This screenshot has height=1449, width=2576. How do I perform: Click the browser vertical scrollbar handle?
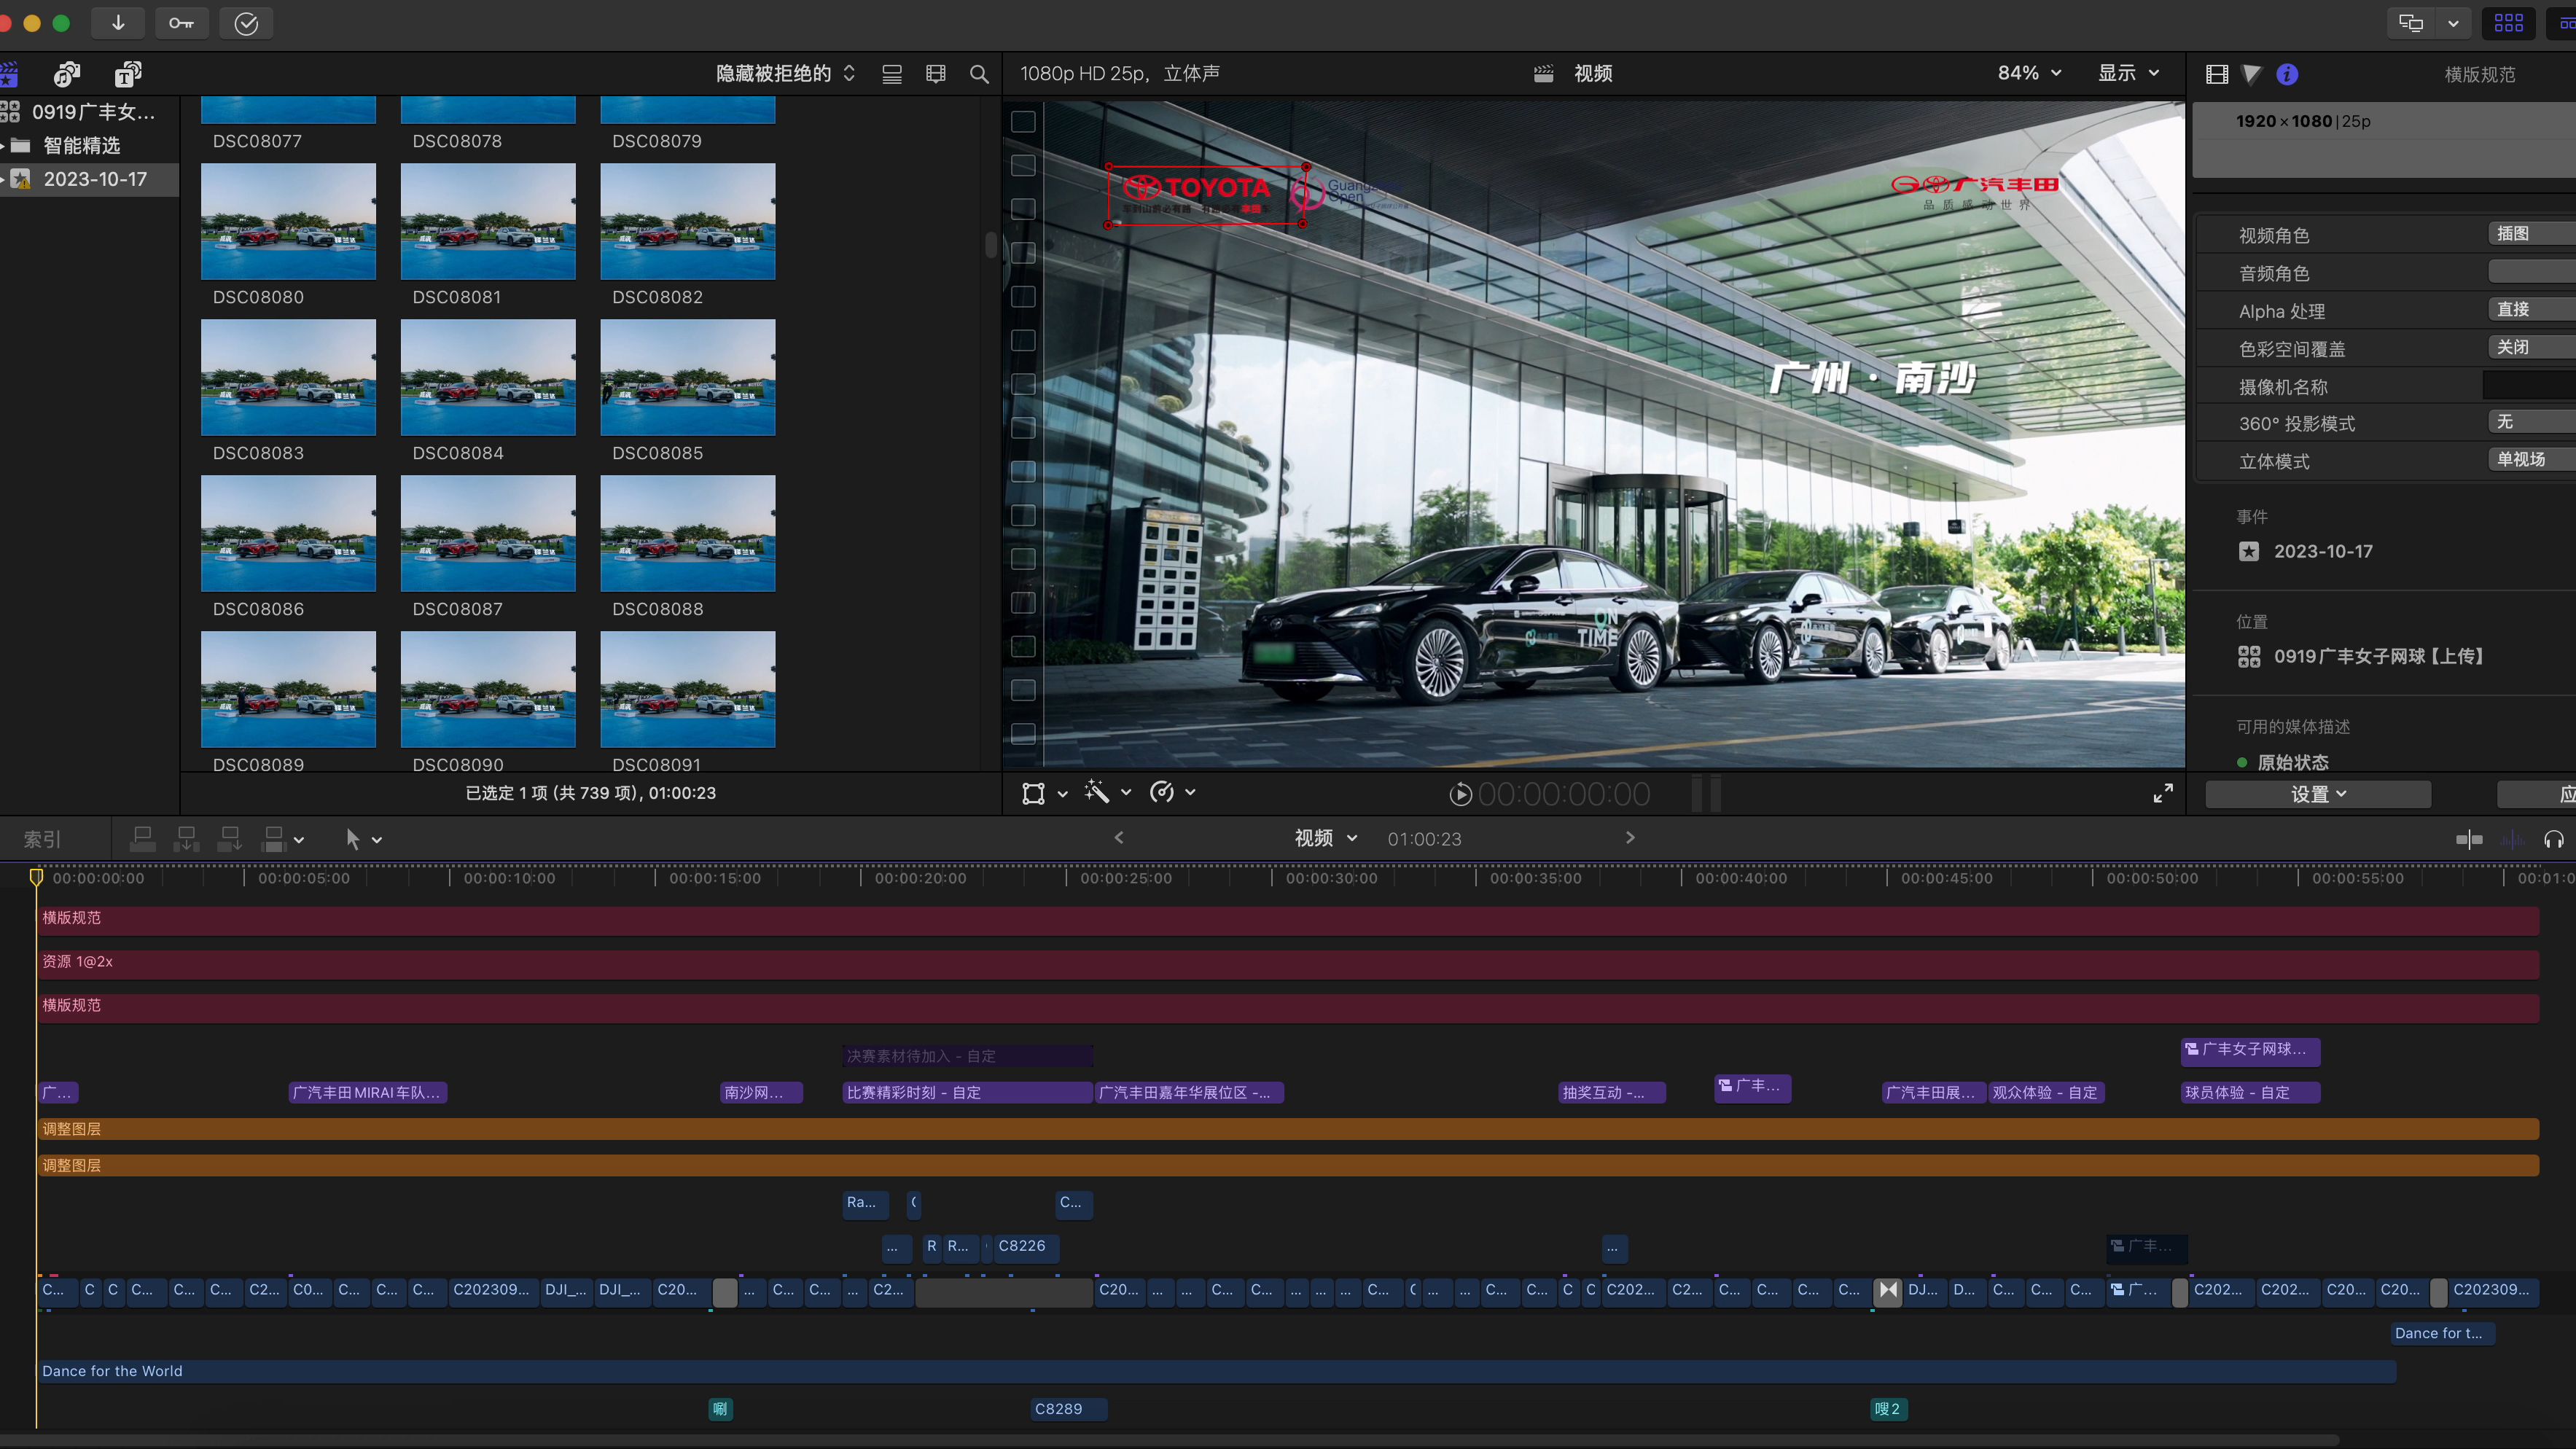point(990,245)
